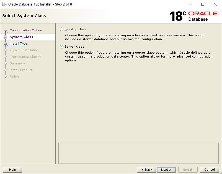This screenshot has width=222, height=174.
Task: Click the System Class step node icon
Action: click(5, 37)
